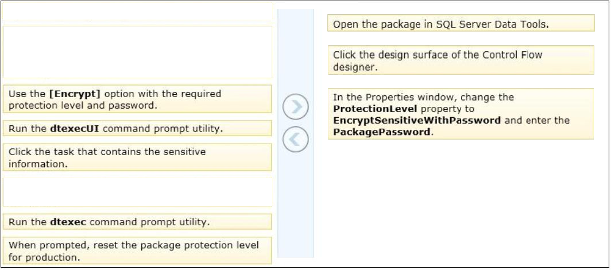Click the bold dtexecUI text
This screenshot has height=270, width=611.
75,129
